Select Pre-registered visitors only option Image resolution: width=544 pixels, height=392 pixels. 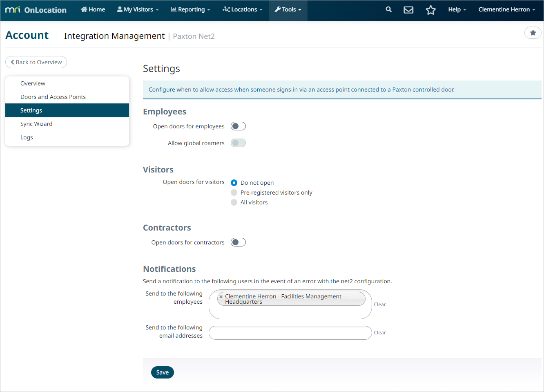point(234,193)
